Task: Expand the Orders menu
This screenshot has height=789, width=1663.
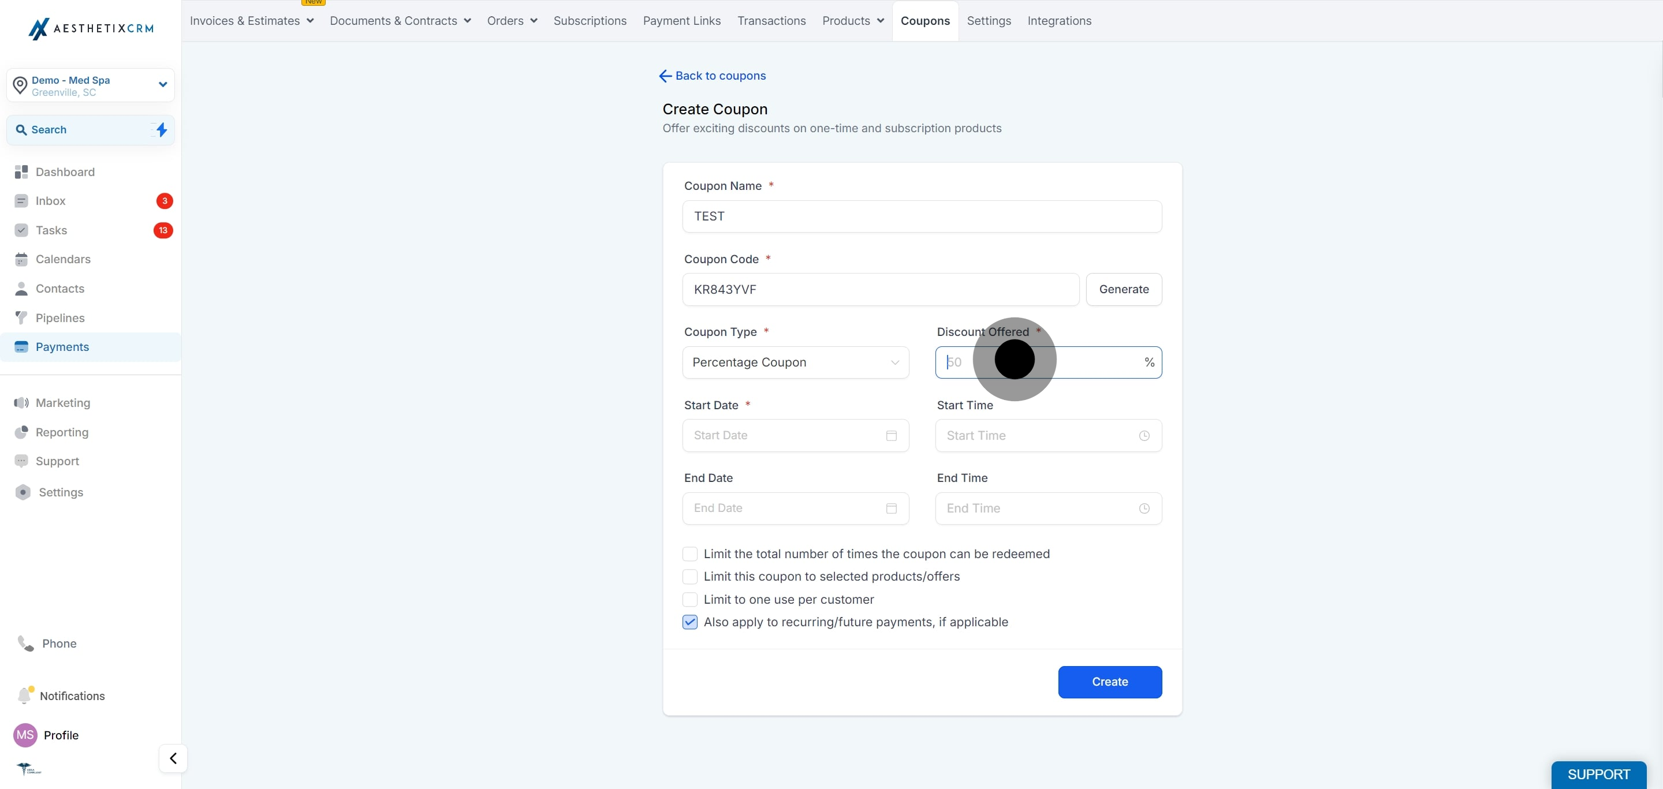Action: coord(513,21)
